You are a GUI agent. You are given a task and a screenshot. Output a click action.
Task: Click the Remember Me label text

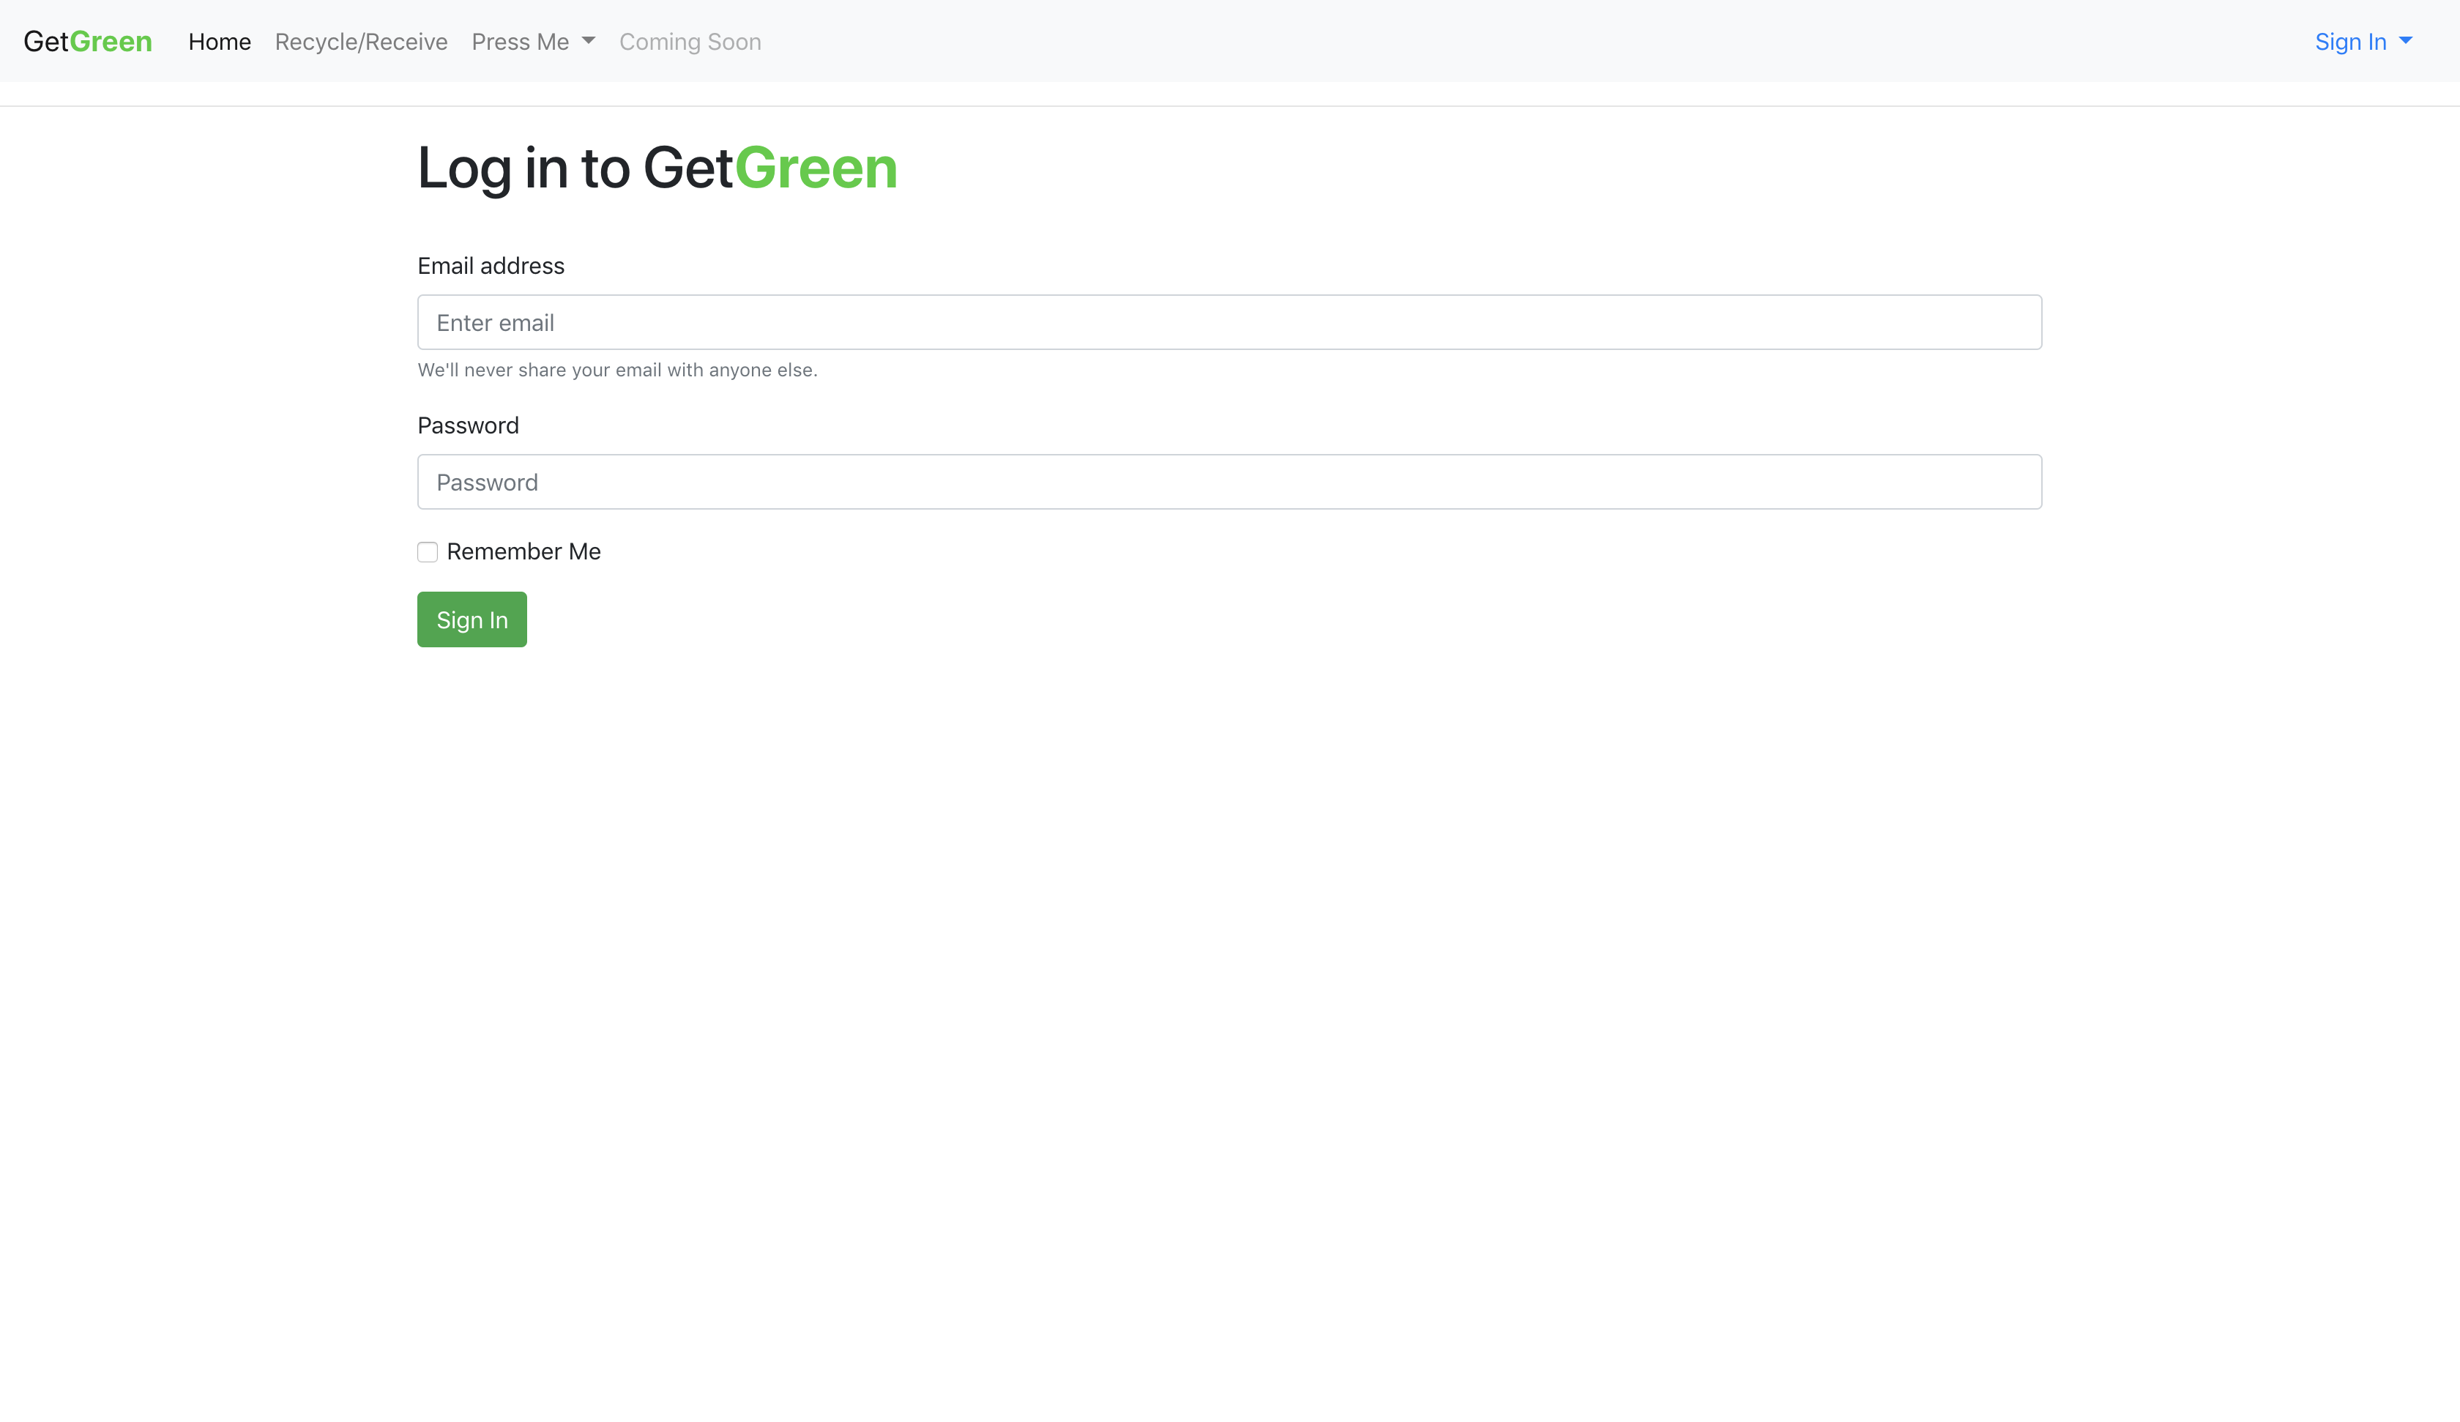pos(523,552)
